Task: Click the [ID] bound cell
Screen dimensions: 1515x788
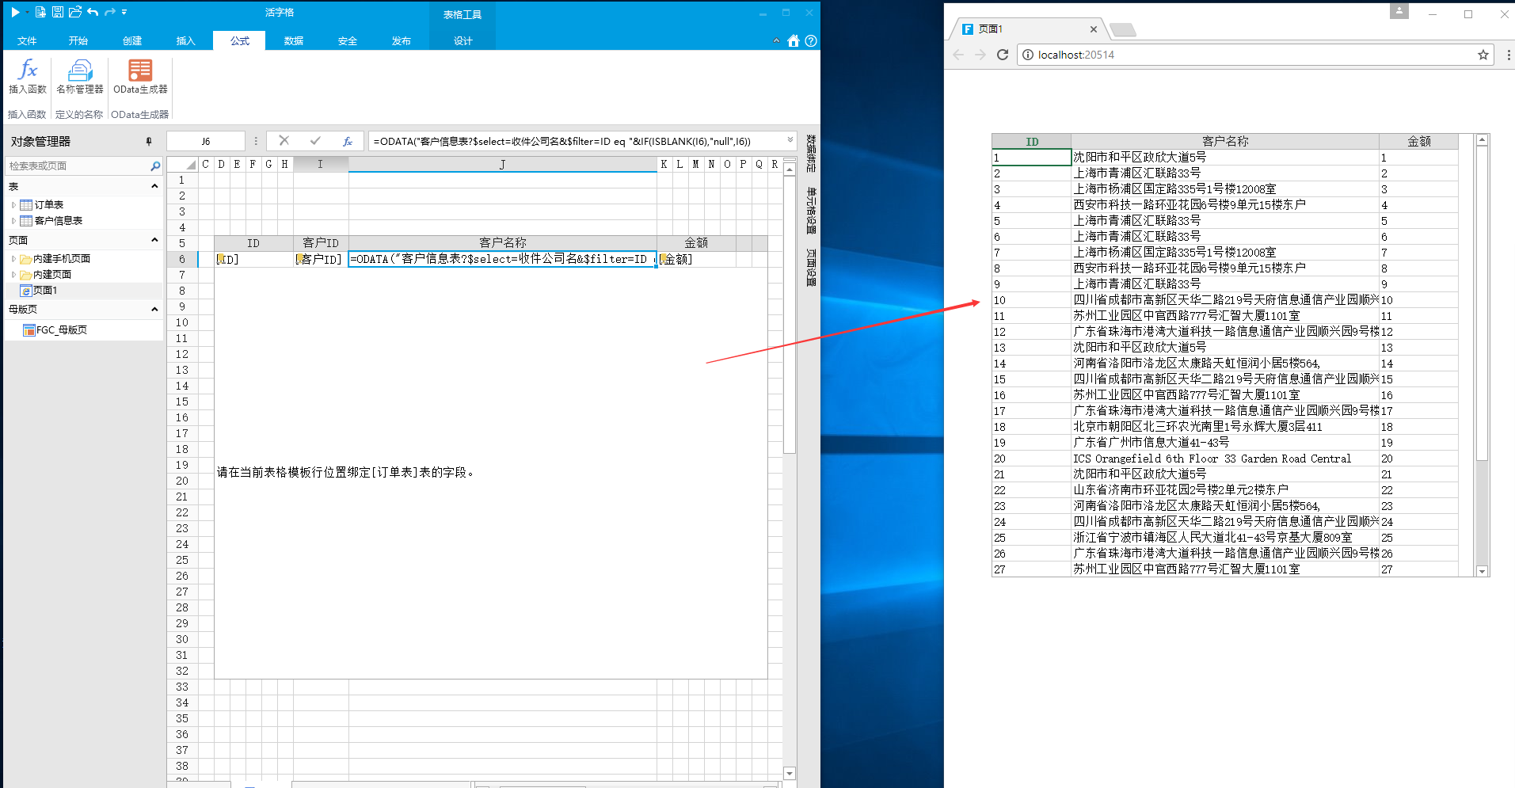Action: 253,259
